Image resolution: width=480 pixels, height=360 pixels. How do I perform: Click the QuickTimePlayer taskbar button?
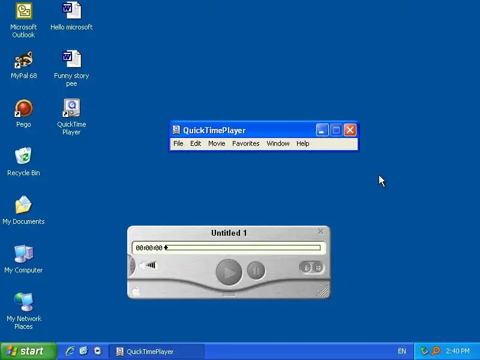coord(157,352)
